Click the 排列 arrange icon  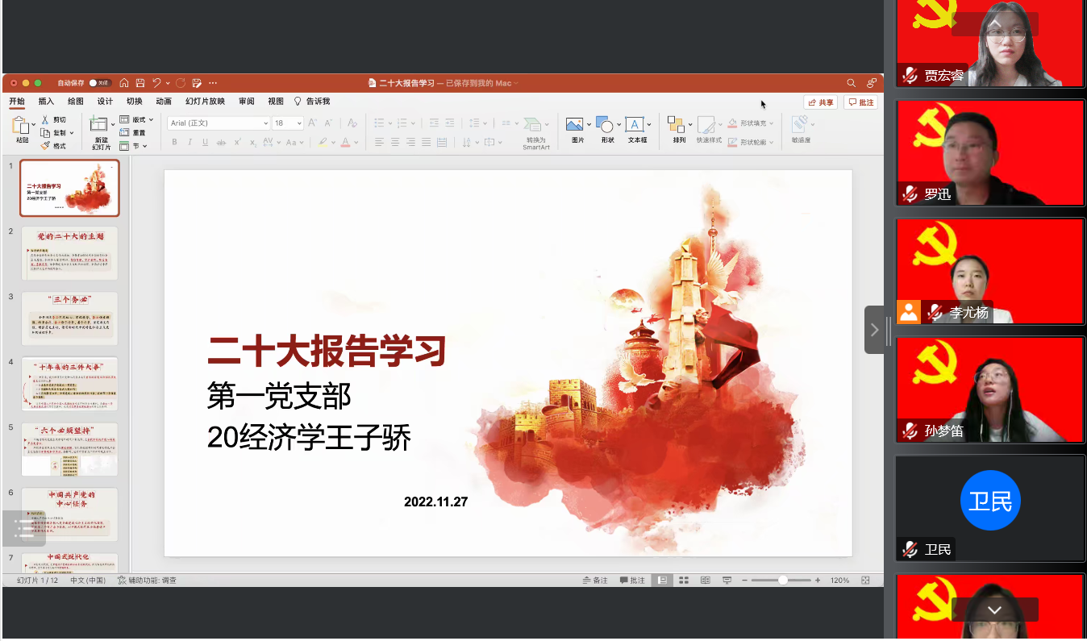pyautogui.click(x=677, y=125)
